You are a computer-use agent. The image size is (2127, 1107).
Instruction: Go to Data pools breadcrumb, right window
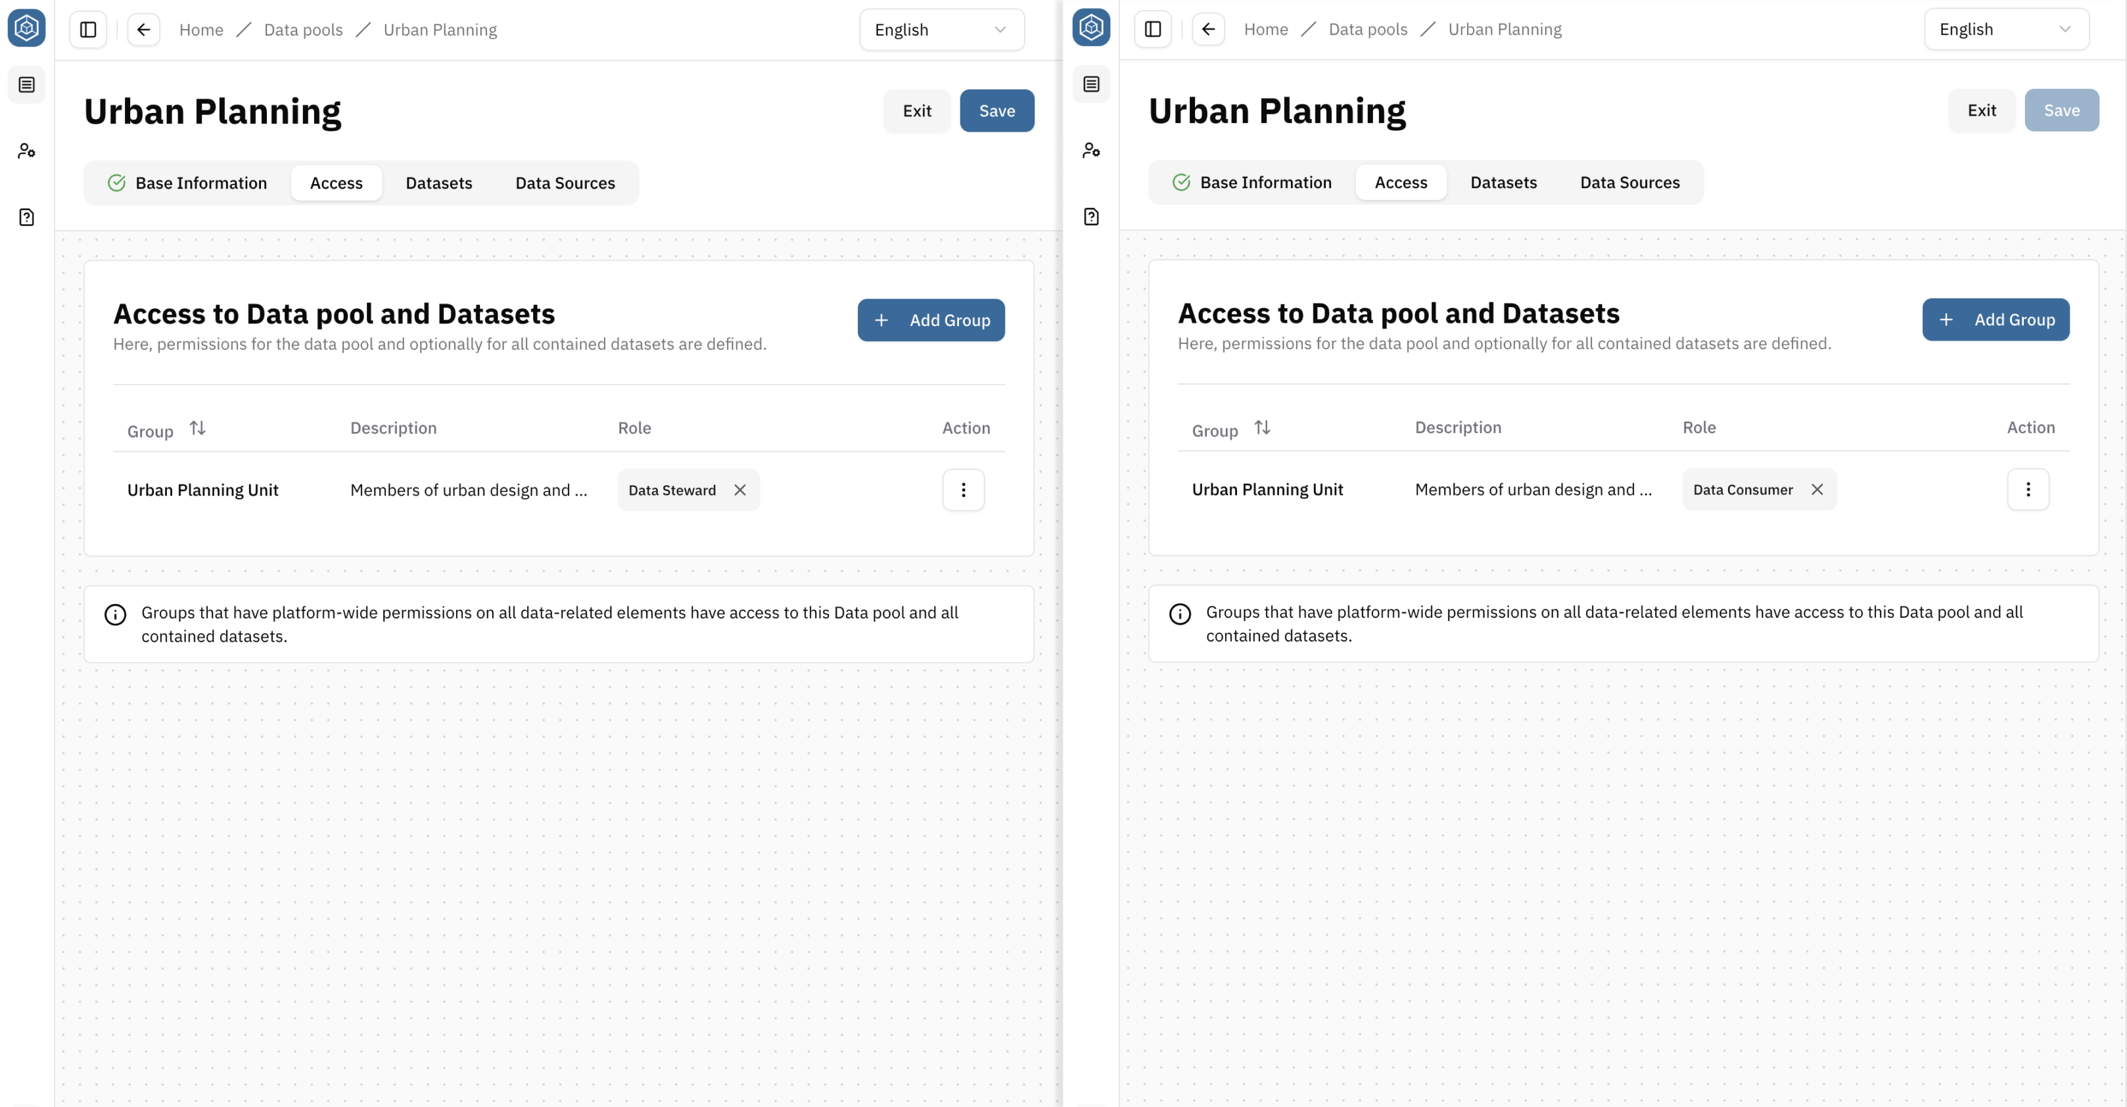click(1367, 29)
